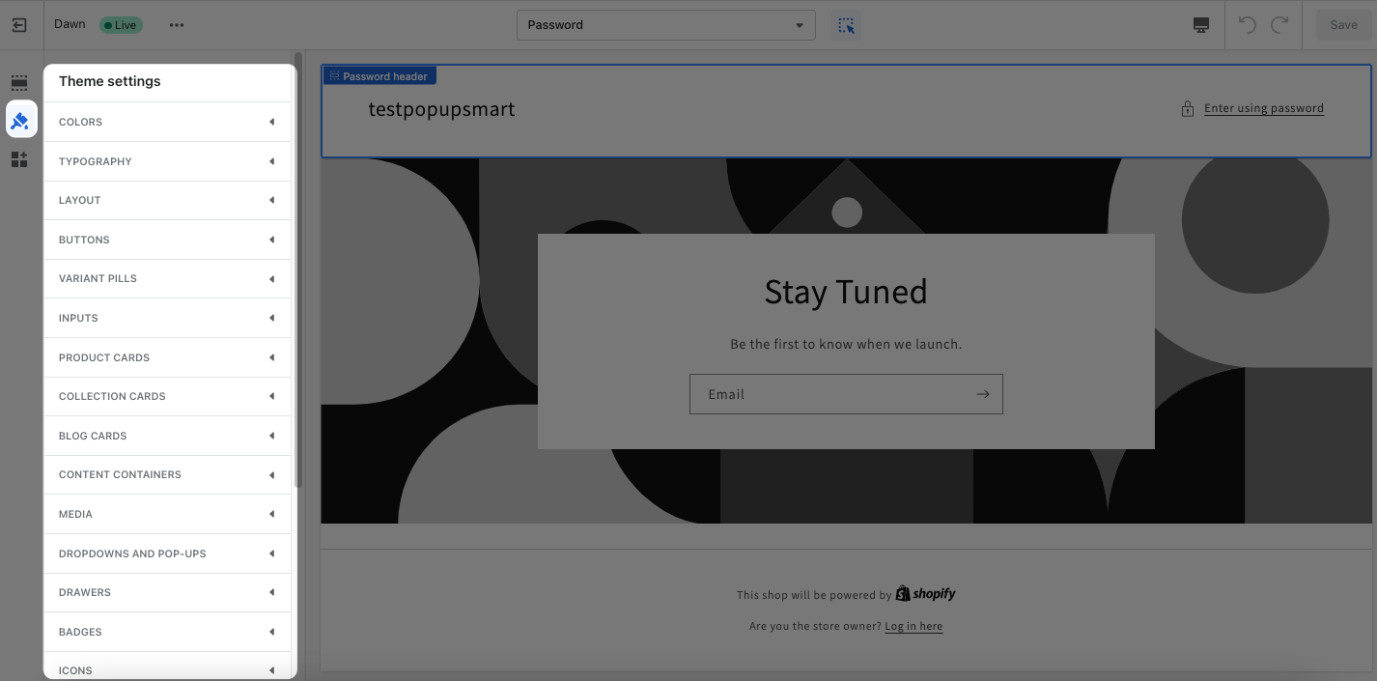This screenshot has width=1377, height=681.
Task: Expand the BADGES settings section
Action: click(x=167, y=631)
